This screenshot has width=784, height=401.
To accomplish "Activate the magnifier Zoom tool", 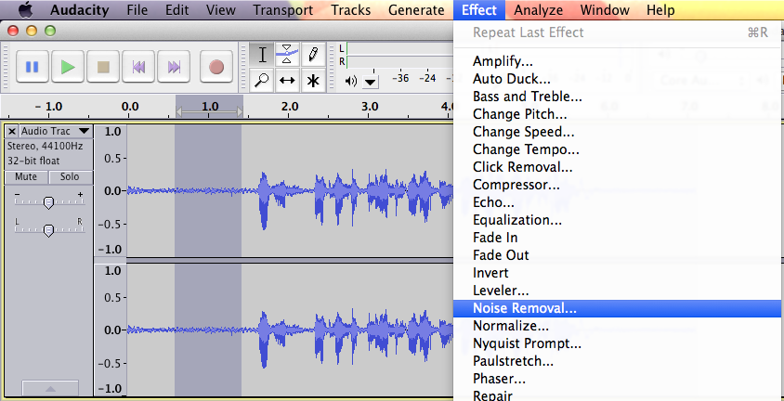I will point(263,80).
